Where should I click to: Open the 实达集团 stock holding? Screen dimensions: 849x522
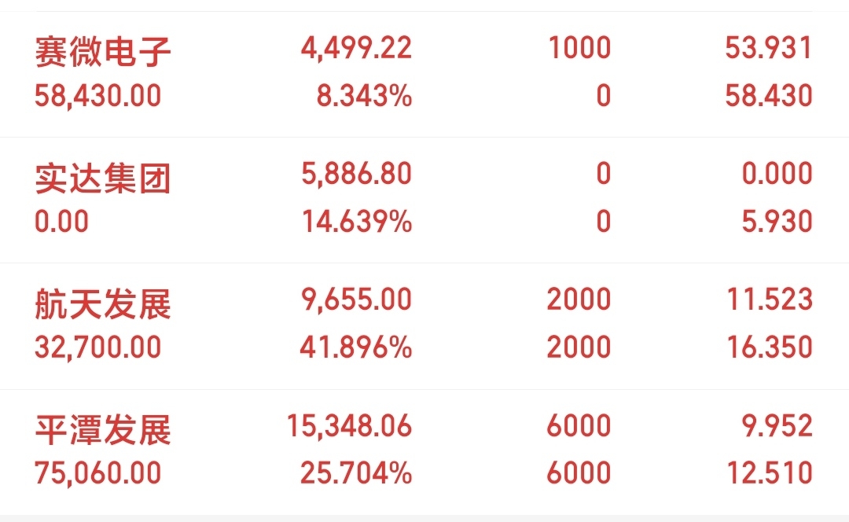click(103, 178)
